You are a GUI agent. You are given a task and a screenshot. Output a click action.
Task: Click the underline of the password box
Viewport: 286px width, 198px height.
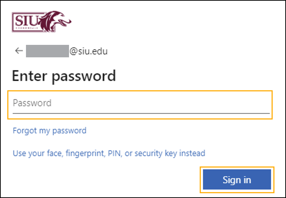pos(141,113)
